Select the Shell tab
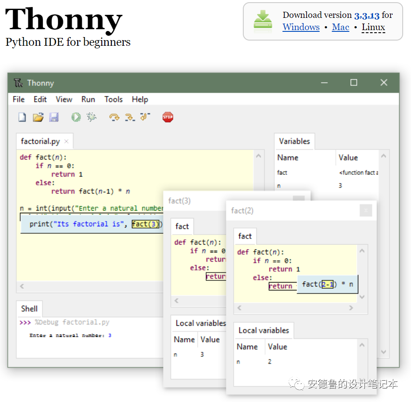This screenshot has width=411, height=402. (29, 309)
